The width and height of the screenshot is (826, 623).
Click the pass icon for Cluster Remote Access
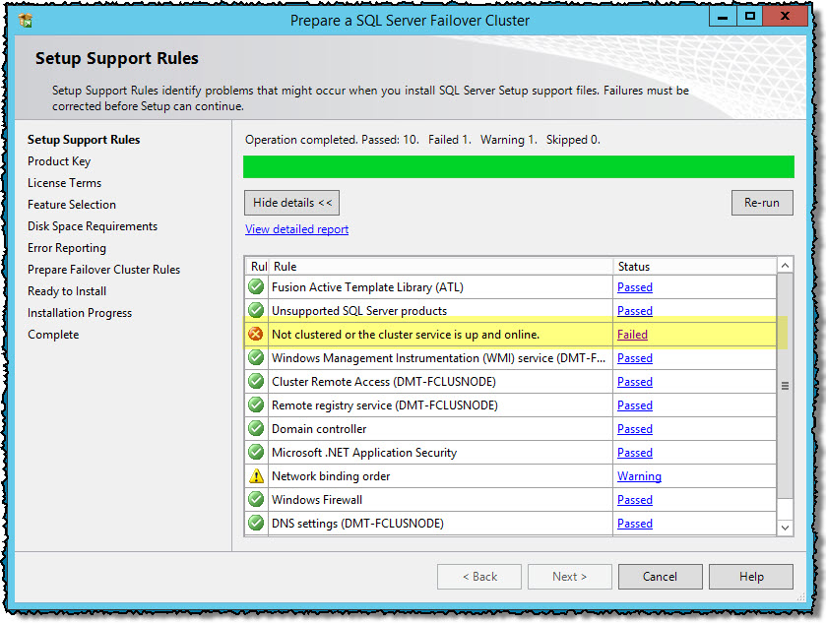click(x=256, y=381)
